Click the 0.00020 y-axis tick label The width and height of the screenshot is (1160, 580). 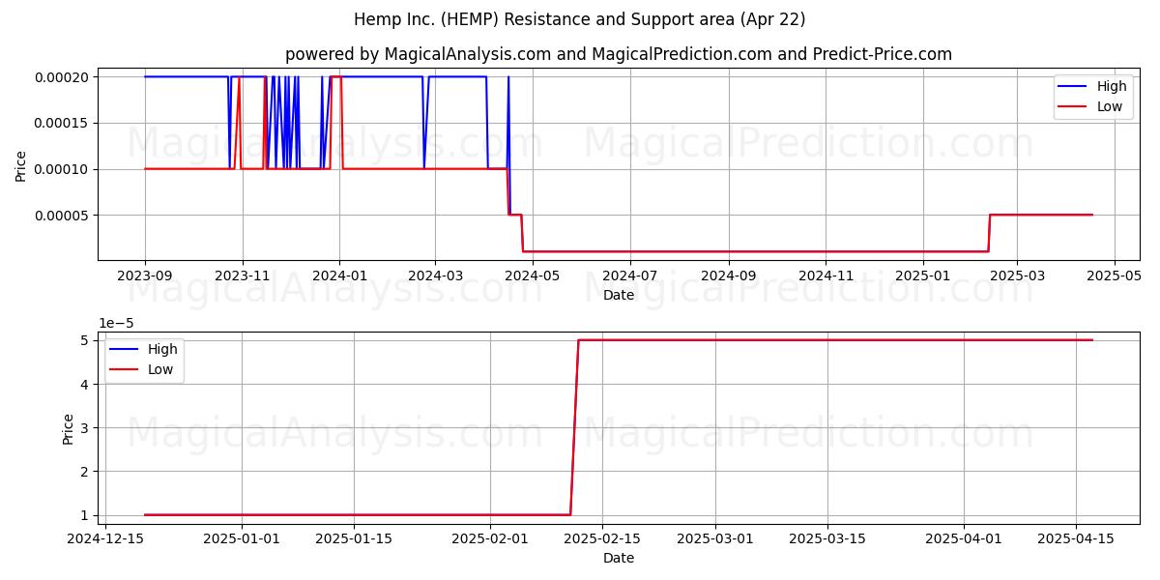point(63,77)
